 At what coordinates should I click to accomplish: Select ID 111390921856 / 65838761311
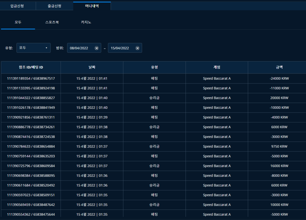pos(31,117)
